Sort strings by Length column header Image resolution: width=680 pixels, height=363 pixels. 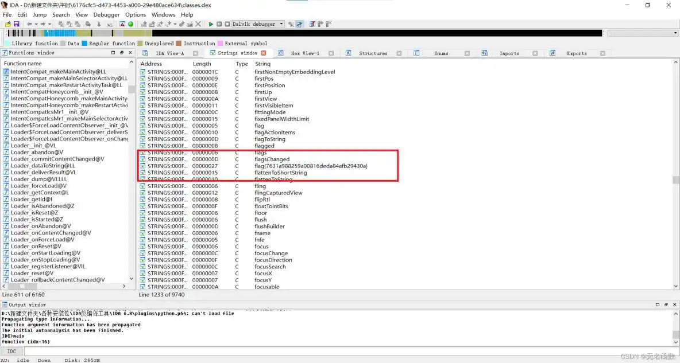click(202, 64)
